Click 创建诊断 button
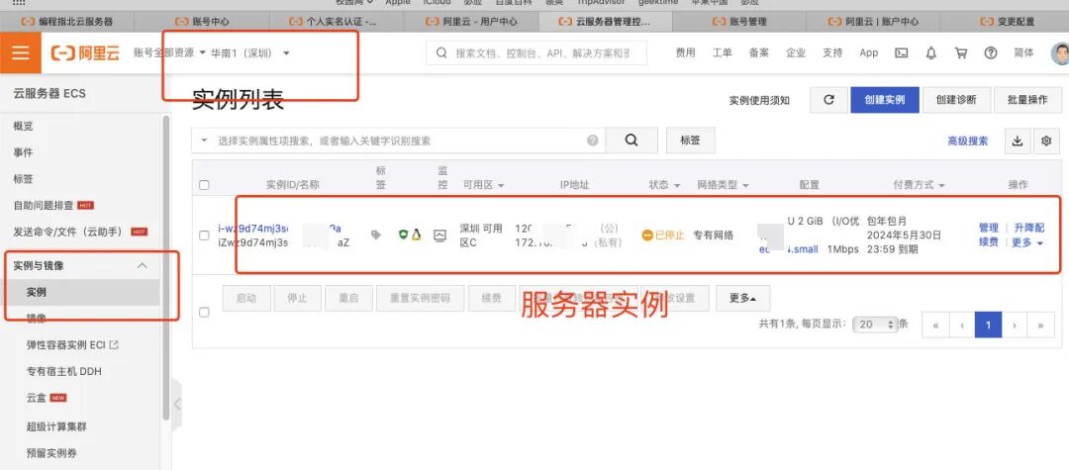 pyautogui.click(x=956, y=100)
